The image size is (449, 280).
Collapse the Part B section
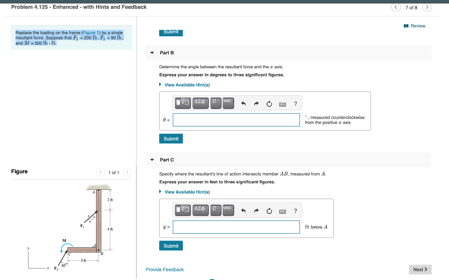tap(151, 52)
